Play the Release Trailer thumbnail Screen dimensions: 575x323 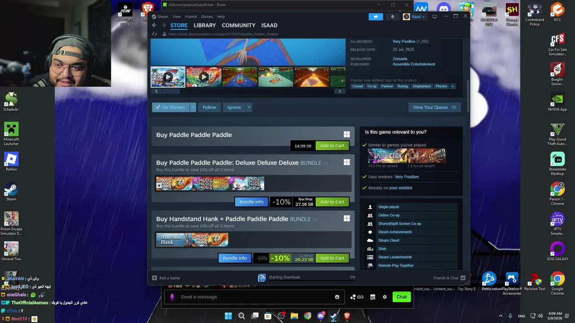tap(168, 77)
